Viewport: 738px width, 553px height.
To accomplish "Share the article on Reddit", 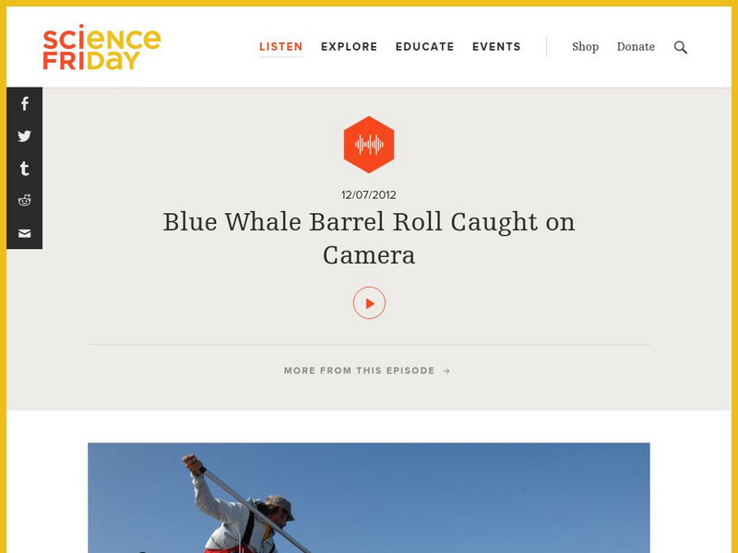I will 25,201.
